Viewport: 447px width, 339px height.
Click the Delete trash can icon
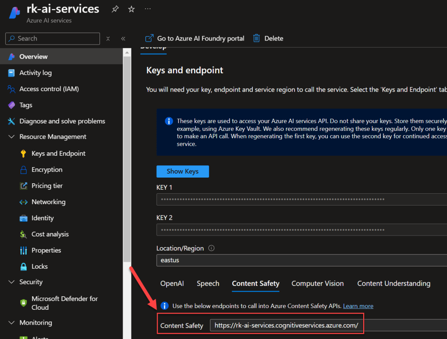tap(257, 38)
